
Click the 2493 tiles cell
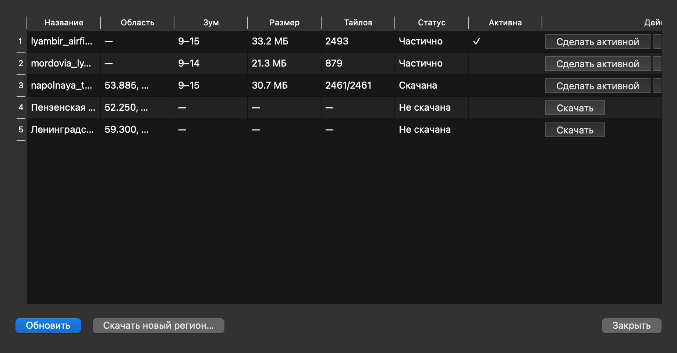(358, 41)
